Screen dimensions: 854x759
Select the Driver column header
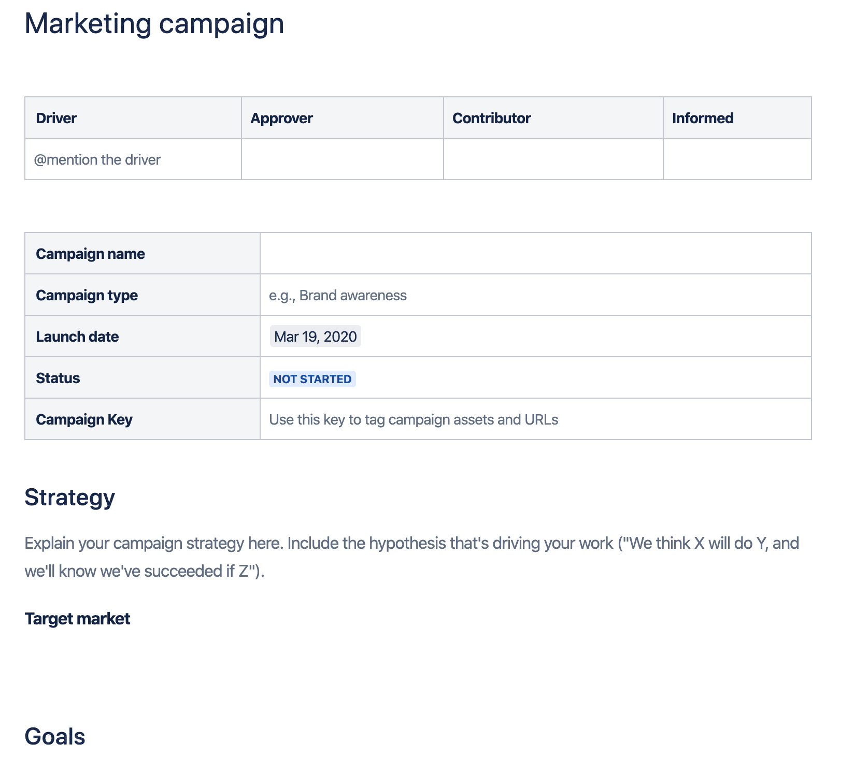pos(133,118)
